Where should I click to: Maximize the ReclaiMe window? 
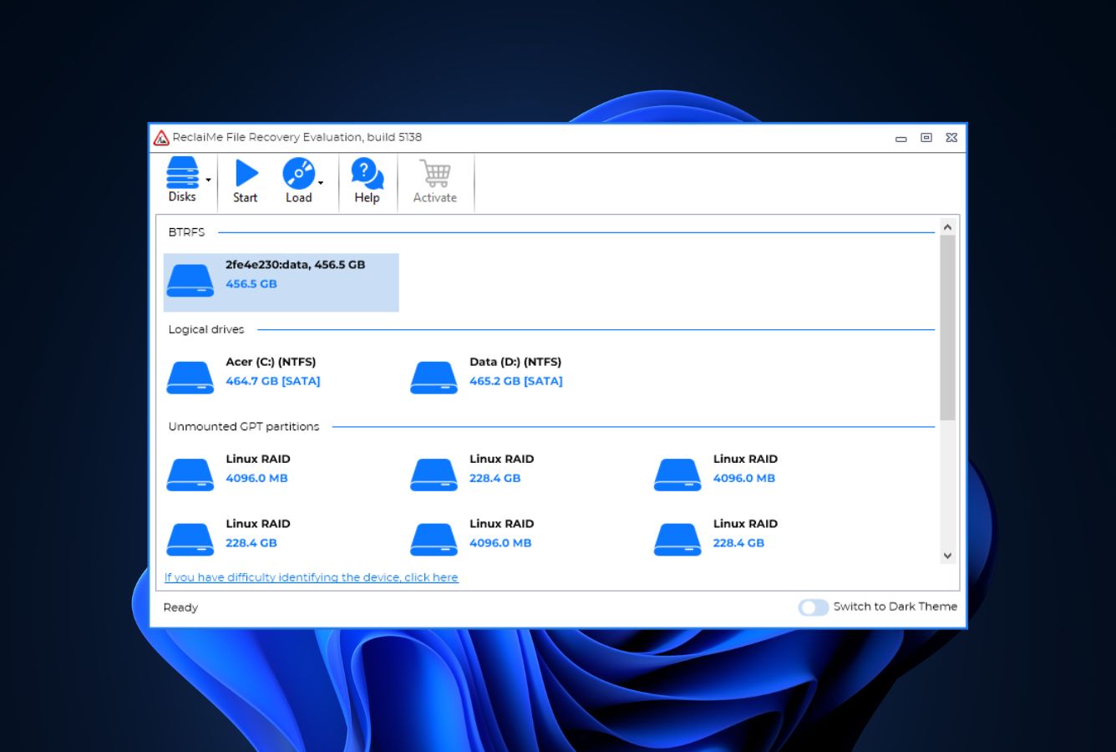coord(926,138)
